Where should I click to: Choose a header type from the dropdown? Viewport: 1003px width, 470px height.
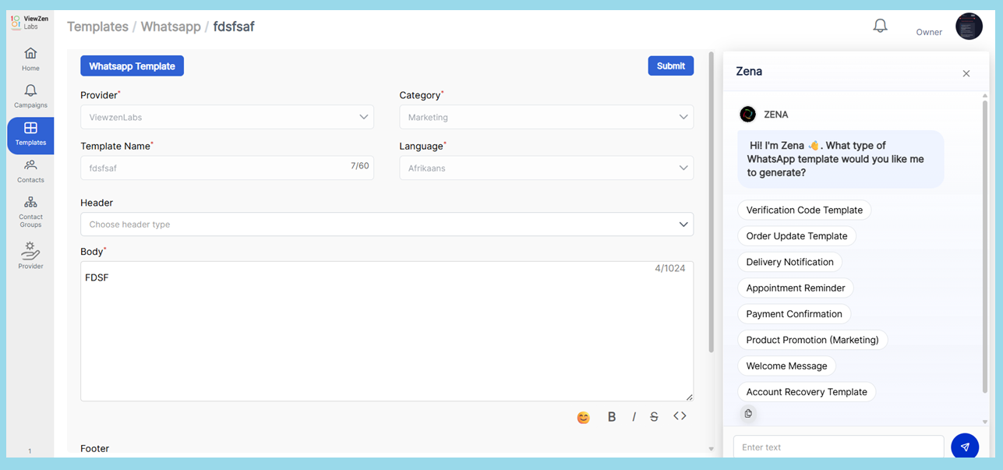point(387,224)
